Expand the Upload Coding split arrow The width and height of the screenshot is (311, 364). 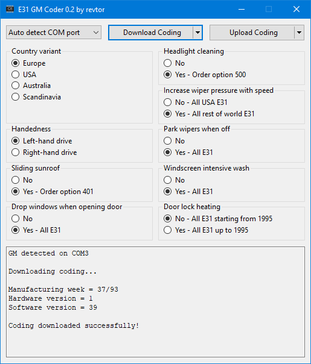pos(299,33)
